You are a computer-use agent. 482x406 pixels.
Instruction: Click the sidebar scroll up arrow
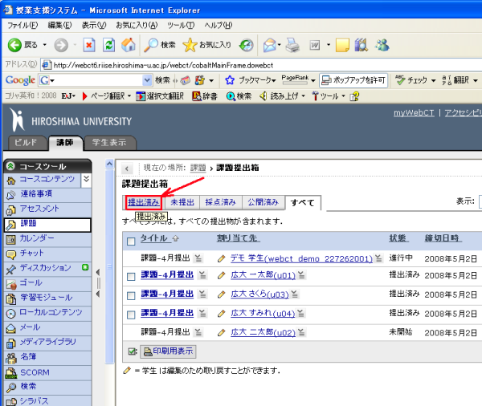(109, 164)
